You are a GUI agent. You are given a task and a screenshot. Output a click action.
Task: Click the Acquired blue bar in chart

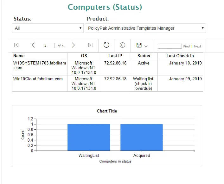[x=142, y=137]
